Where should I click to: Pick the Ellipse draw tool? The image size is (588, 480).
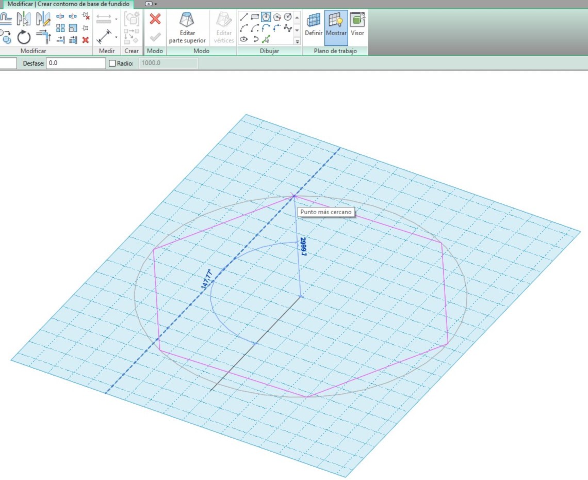pyautogui.click(x=244, y=39)
